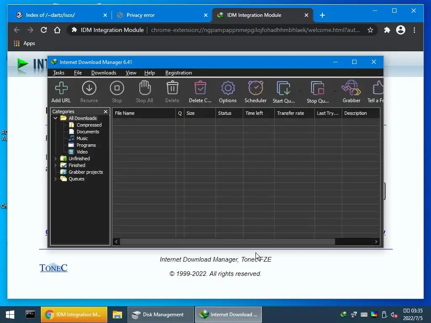The image size is (431, 323).
Task: Sort by Transfer rate column
Action: (294, 113)
